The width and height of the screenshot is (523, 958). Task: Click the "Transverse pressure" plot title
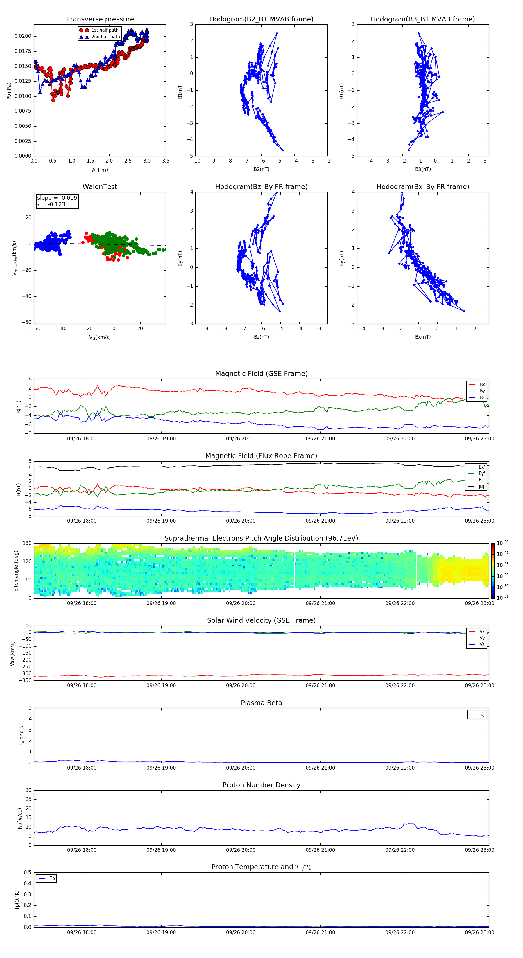(100, 19)
